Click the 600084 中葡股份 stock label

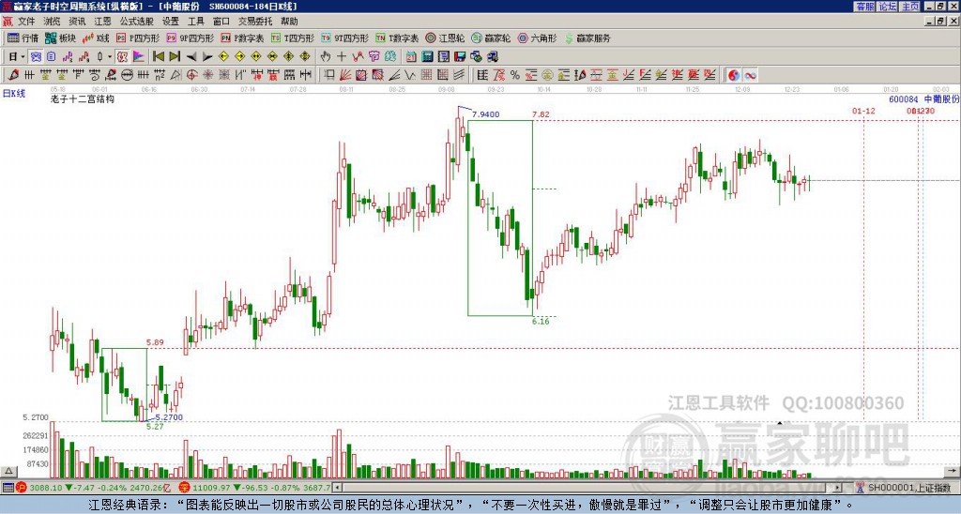click(x=923, y=99)
